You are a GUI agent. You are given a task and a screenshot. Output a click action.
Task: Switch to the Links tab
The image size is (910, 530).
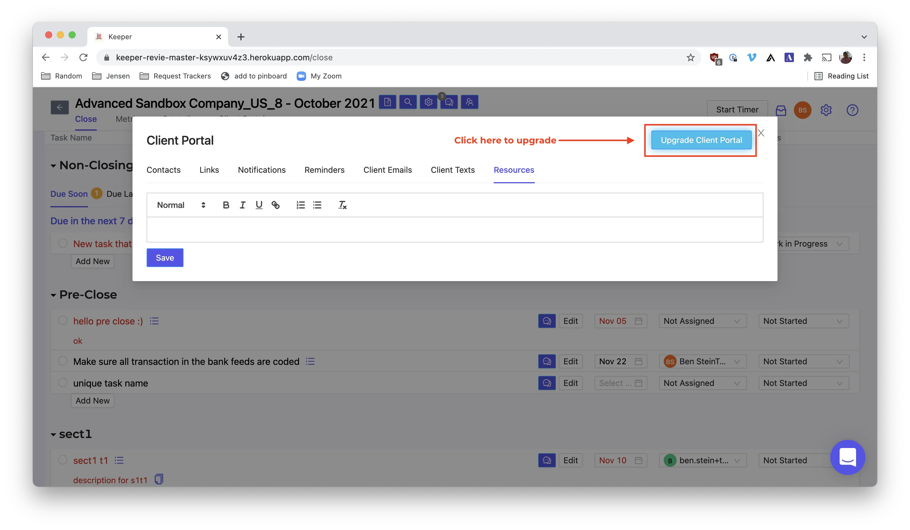[209, 170]
